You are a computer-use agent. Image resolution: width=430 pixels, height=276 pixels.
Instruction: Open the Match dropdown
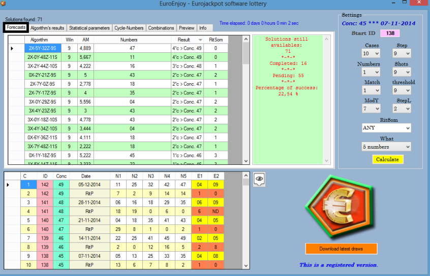371,90
